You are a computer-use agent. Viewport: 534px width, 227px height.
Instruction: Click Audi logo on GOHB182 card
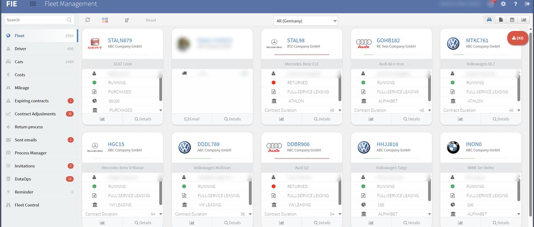(364, 44)
